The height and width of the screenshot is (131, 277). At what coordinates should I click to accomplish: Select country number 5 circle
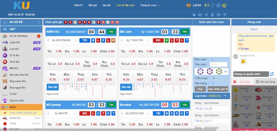84,22
